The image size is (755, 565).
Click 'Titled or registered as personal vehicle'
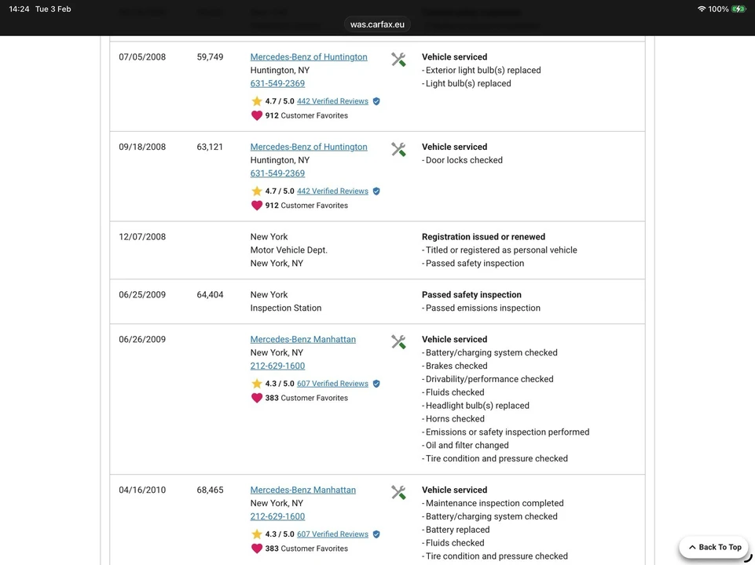(500, 250)
